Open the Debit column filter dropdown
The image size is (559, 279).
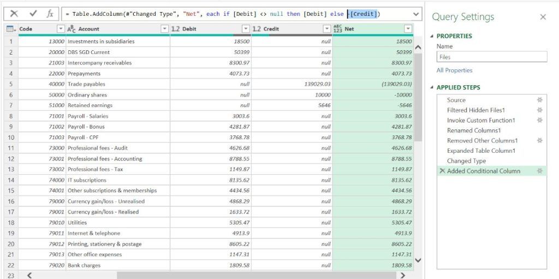pyautogui.click(x=246, y=29)
